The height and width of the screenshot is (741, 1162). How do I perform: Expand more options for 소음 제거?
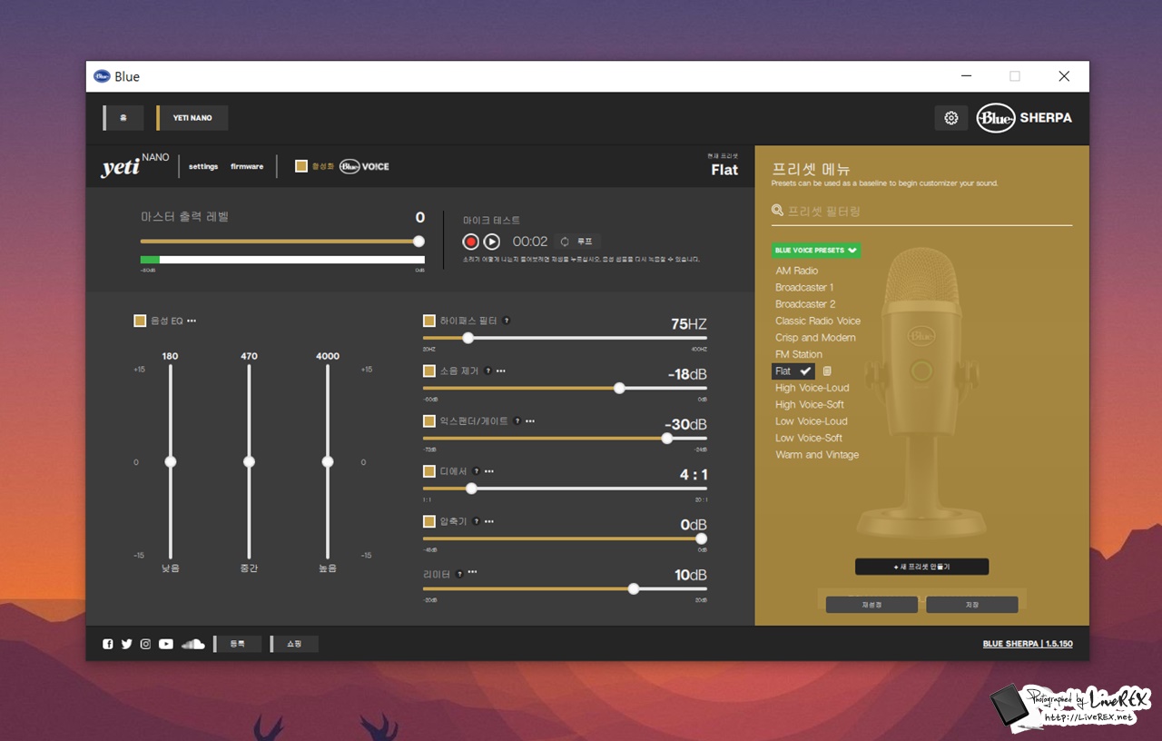point(501,370)
